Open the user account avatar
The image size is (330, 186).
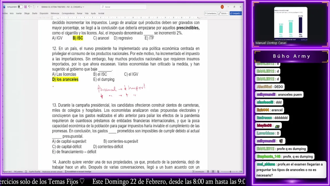coord(222,7)
